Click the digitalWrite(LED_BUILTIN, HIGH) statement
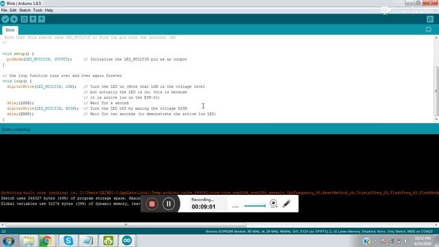 43,108
